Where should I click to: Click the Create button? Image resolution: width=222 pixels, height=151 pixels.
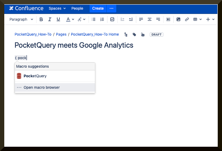(98, 8)
